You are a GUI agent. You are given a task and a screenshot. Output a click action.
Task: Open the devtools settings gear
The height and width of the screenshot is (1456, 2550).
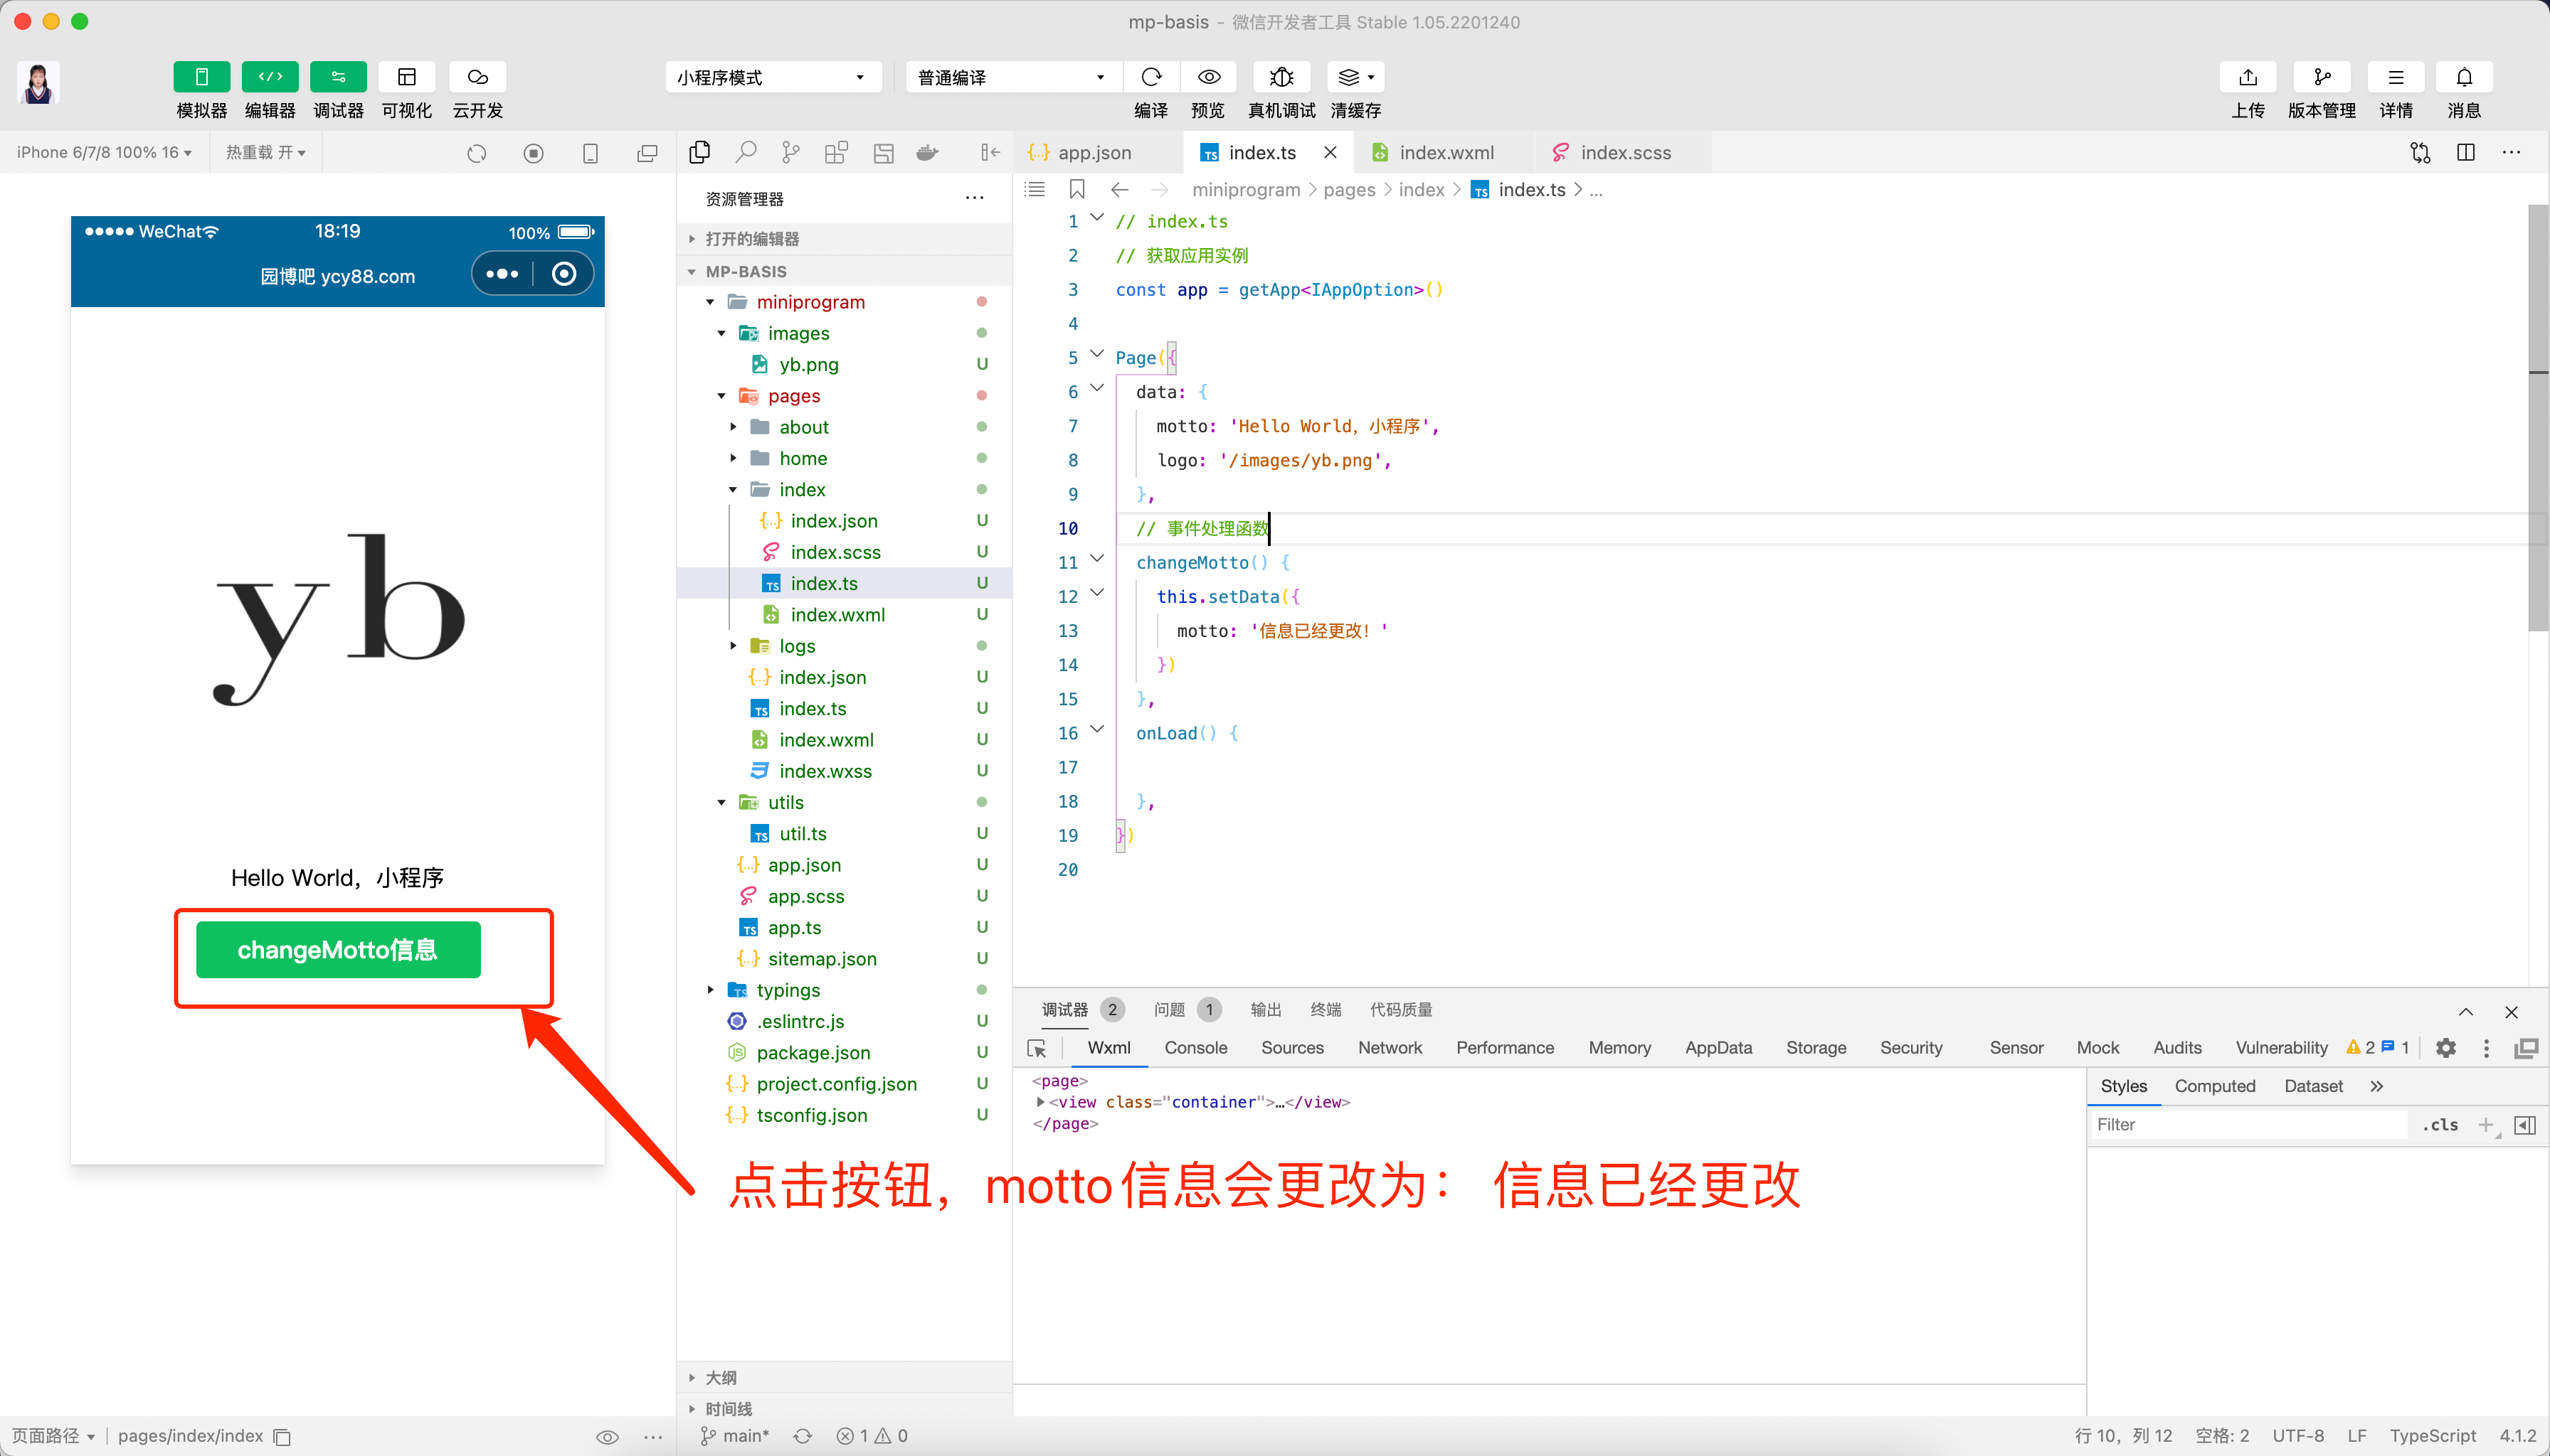click(2446, 1048)
